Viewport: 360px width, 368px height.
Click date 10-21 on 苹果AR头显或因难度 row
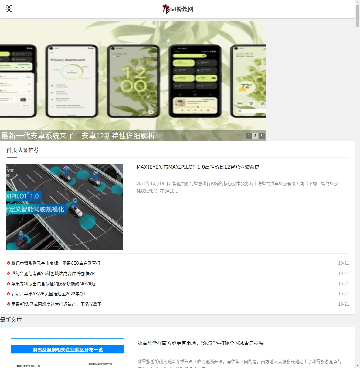(x=344, y=304)
